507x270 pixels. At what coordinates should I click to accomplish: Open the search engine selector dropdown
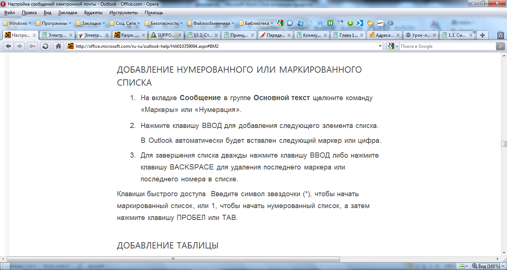tap(397, 46)
